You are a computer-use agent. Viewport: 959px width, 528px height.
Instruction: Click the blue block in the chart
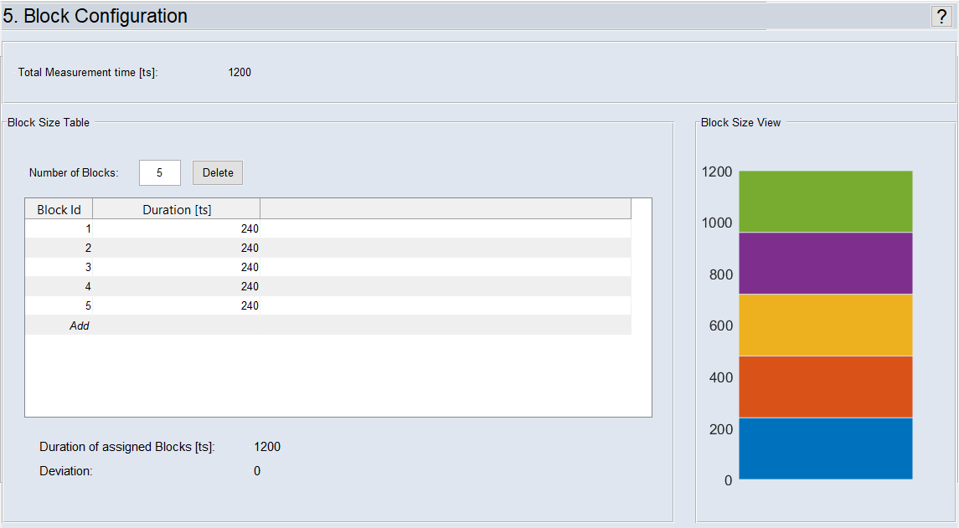coord(825,449)
